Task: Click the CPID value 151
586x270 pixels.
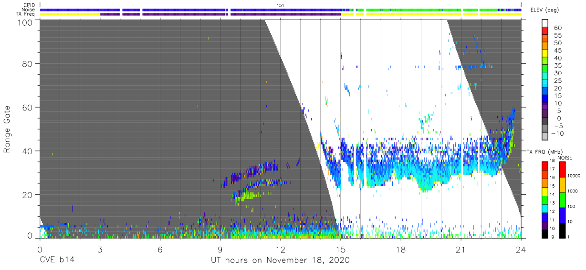Action: point(281,5)
